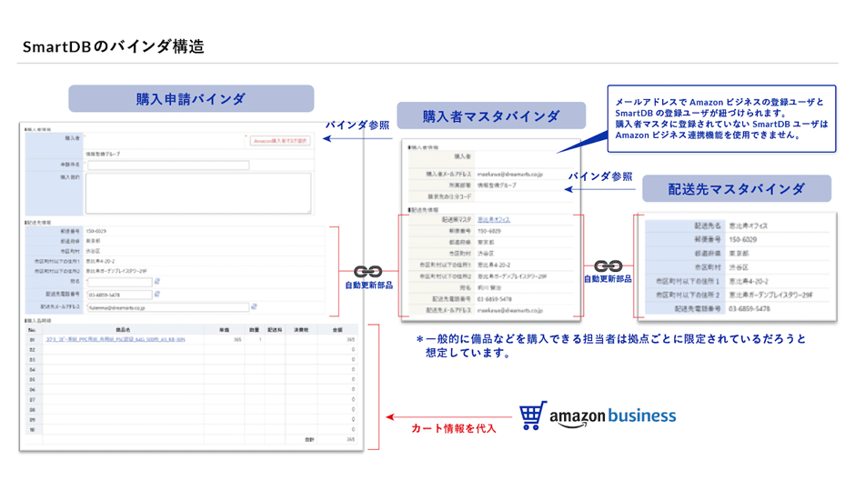Click unit price 365 in row 01
The image size is (855, 481).
(x=237, y=340)
